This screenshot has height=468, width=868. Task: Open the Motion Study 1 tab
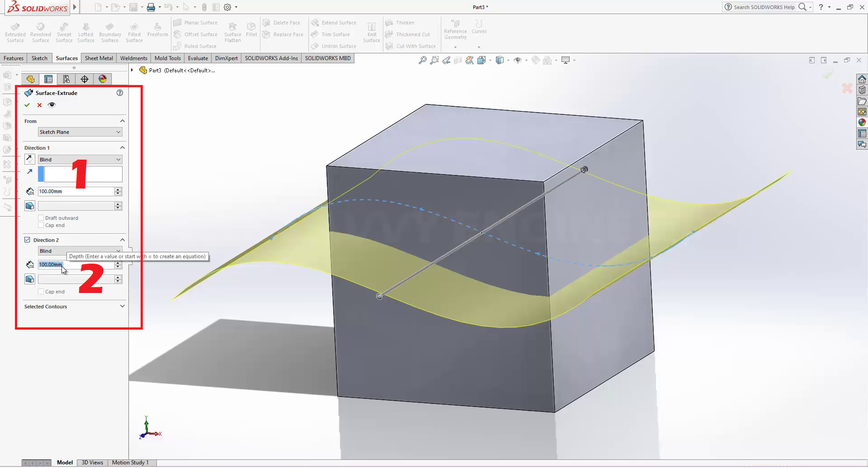pyautogui.click(x=130, y=463)
